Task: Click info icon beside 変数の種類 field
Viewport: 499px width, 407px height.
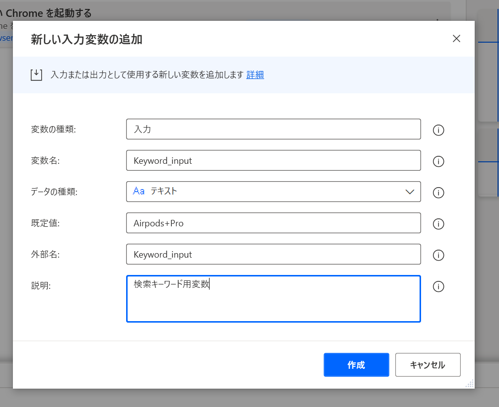Action: (x=438, y=130)
